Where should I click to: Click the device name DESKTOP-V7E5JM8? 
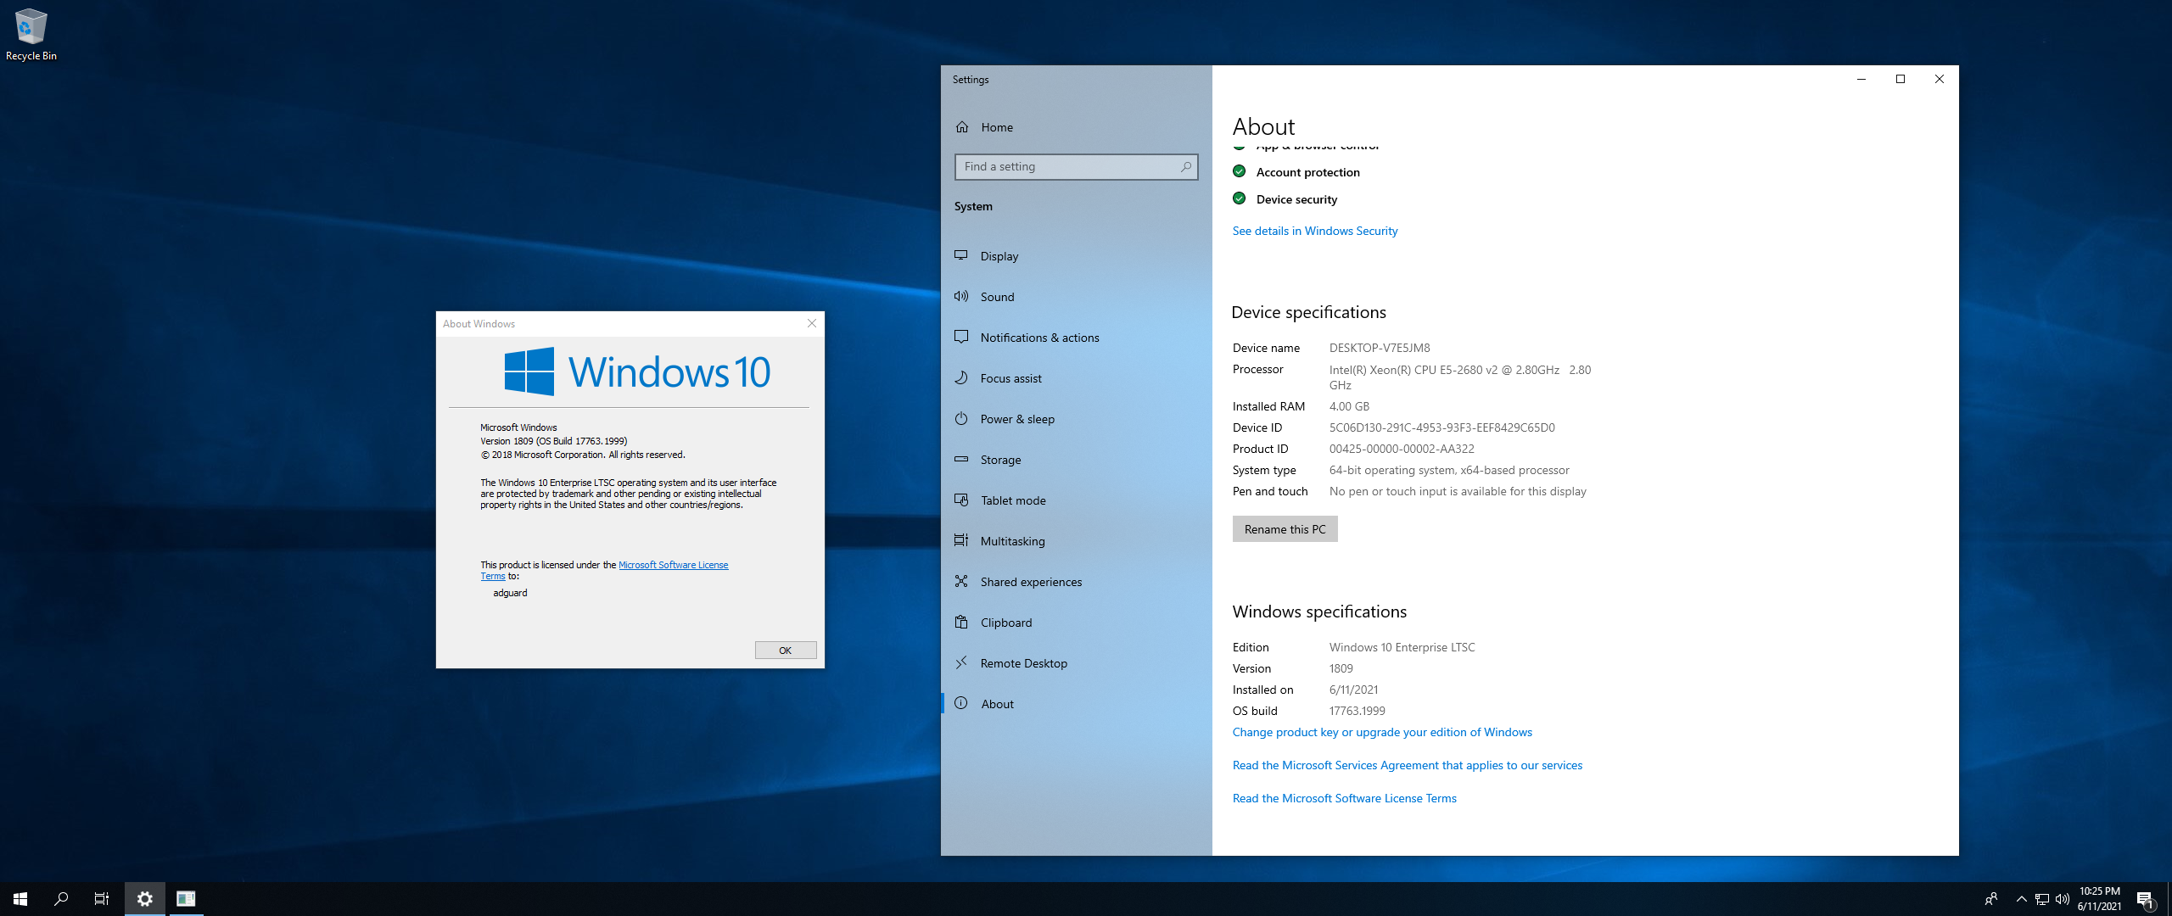pyautogui.click(x=1380, y=348)
